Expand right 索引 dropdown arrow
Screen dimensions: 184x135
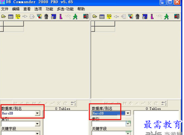click(x=128, y=124)
